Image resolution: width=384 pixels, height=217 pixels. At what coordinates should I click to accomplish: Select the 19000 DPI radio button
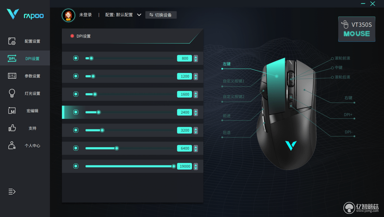tap(76, 166)
